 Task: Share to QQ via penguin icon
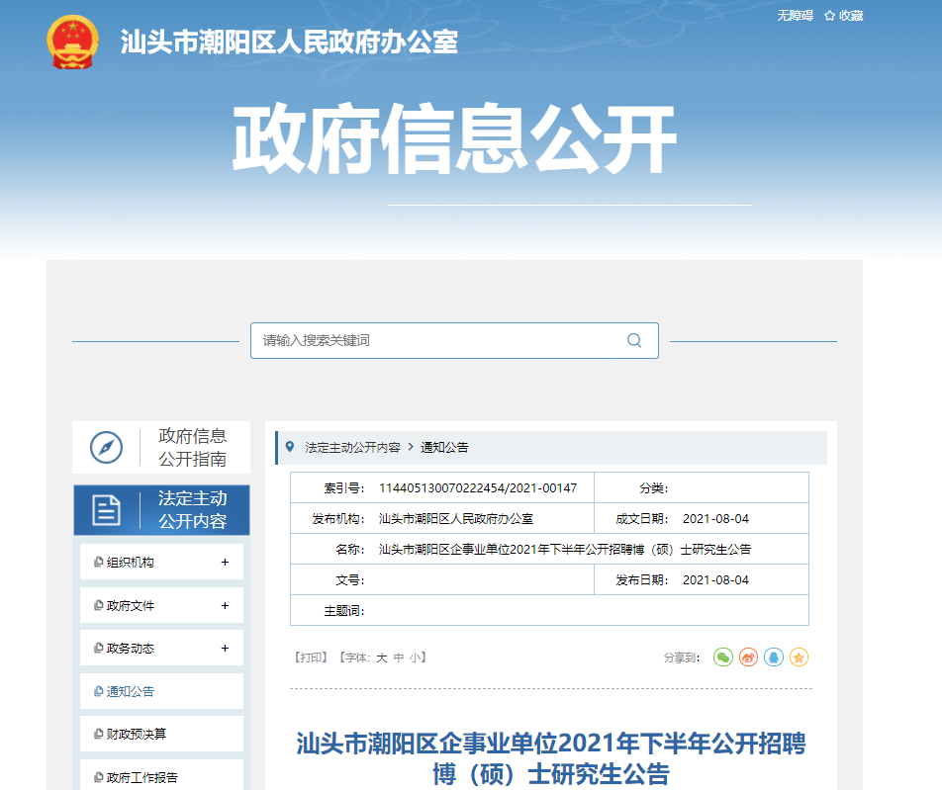coord(774,657)
